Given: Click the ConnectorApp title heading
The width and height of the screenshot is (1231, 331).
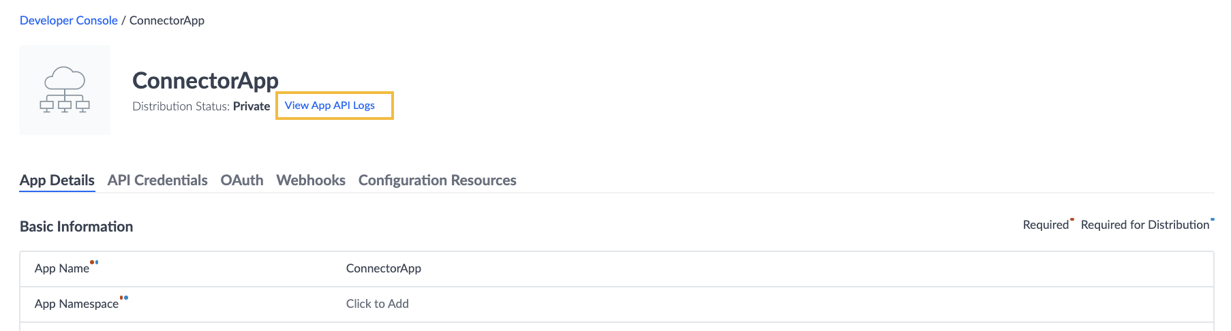Looking at the screenshot, I should pos(205,80).
